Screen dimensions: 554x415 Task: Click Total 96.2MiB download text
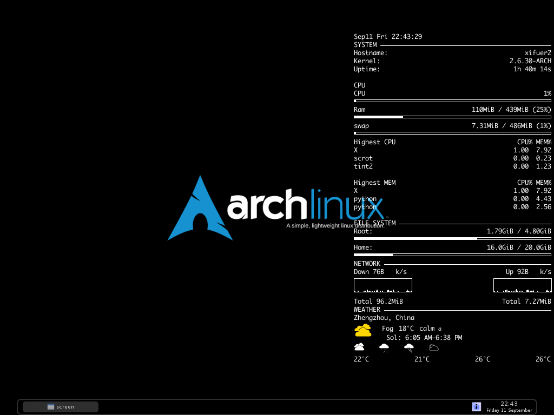point(378,302)
